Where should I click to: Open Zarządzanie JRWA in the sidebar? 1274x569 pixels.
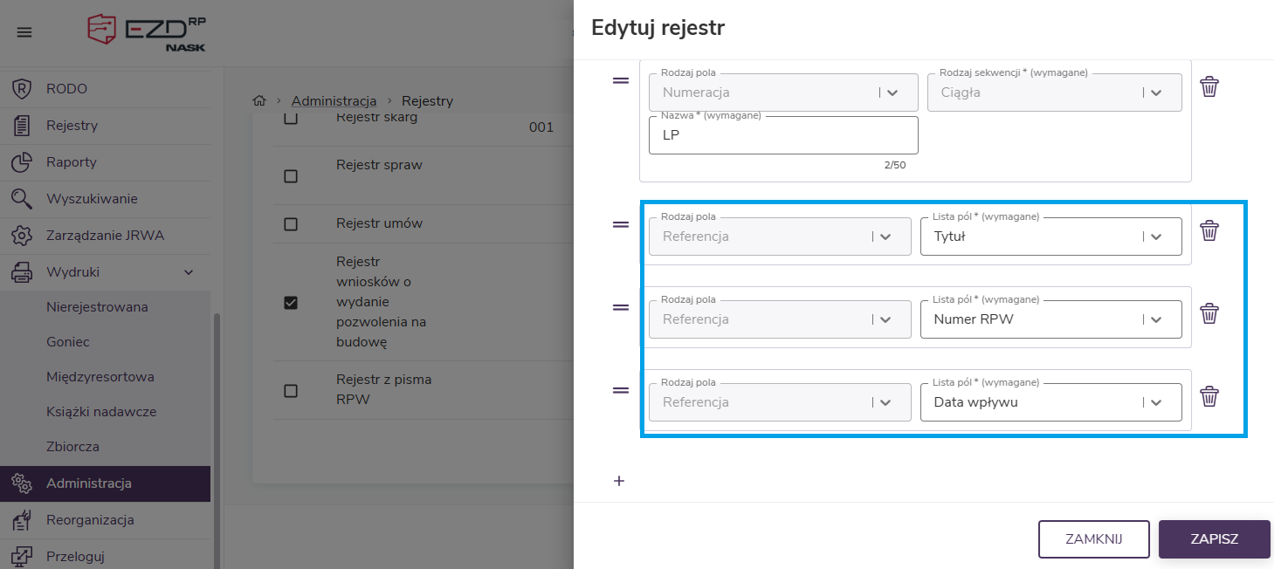click(105, 236)
